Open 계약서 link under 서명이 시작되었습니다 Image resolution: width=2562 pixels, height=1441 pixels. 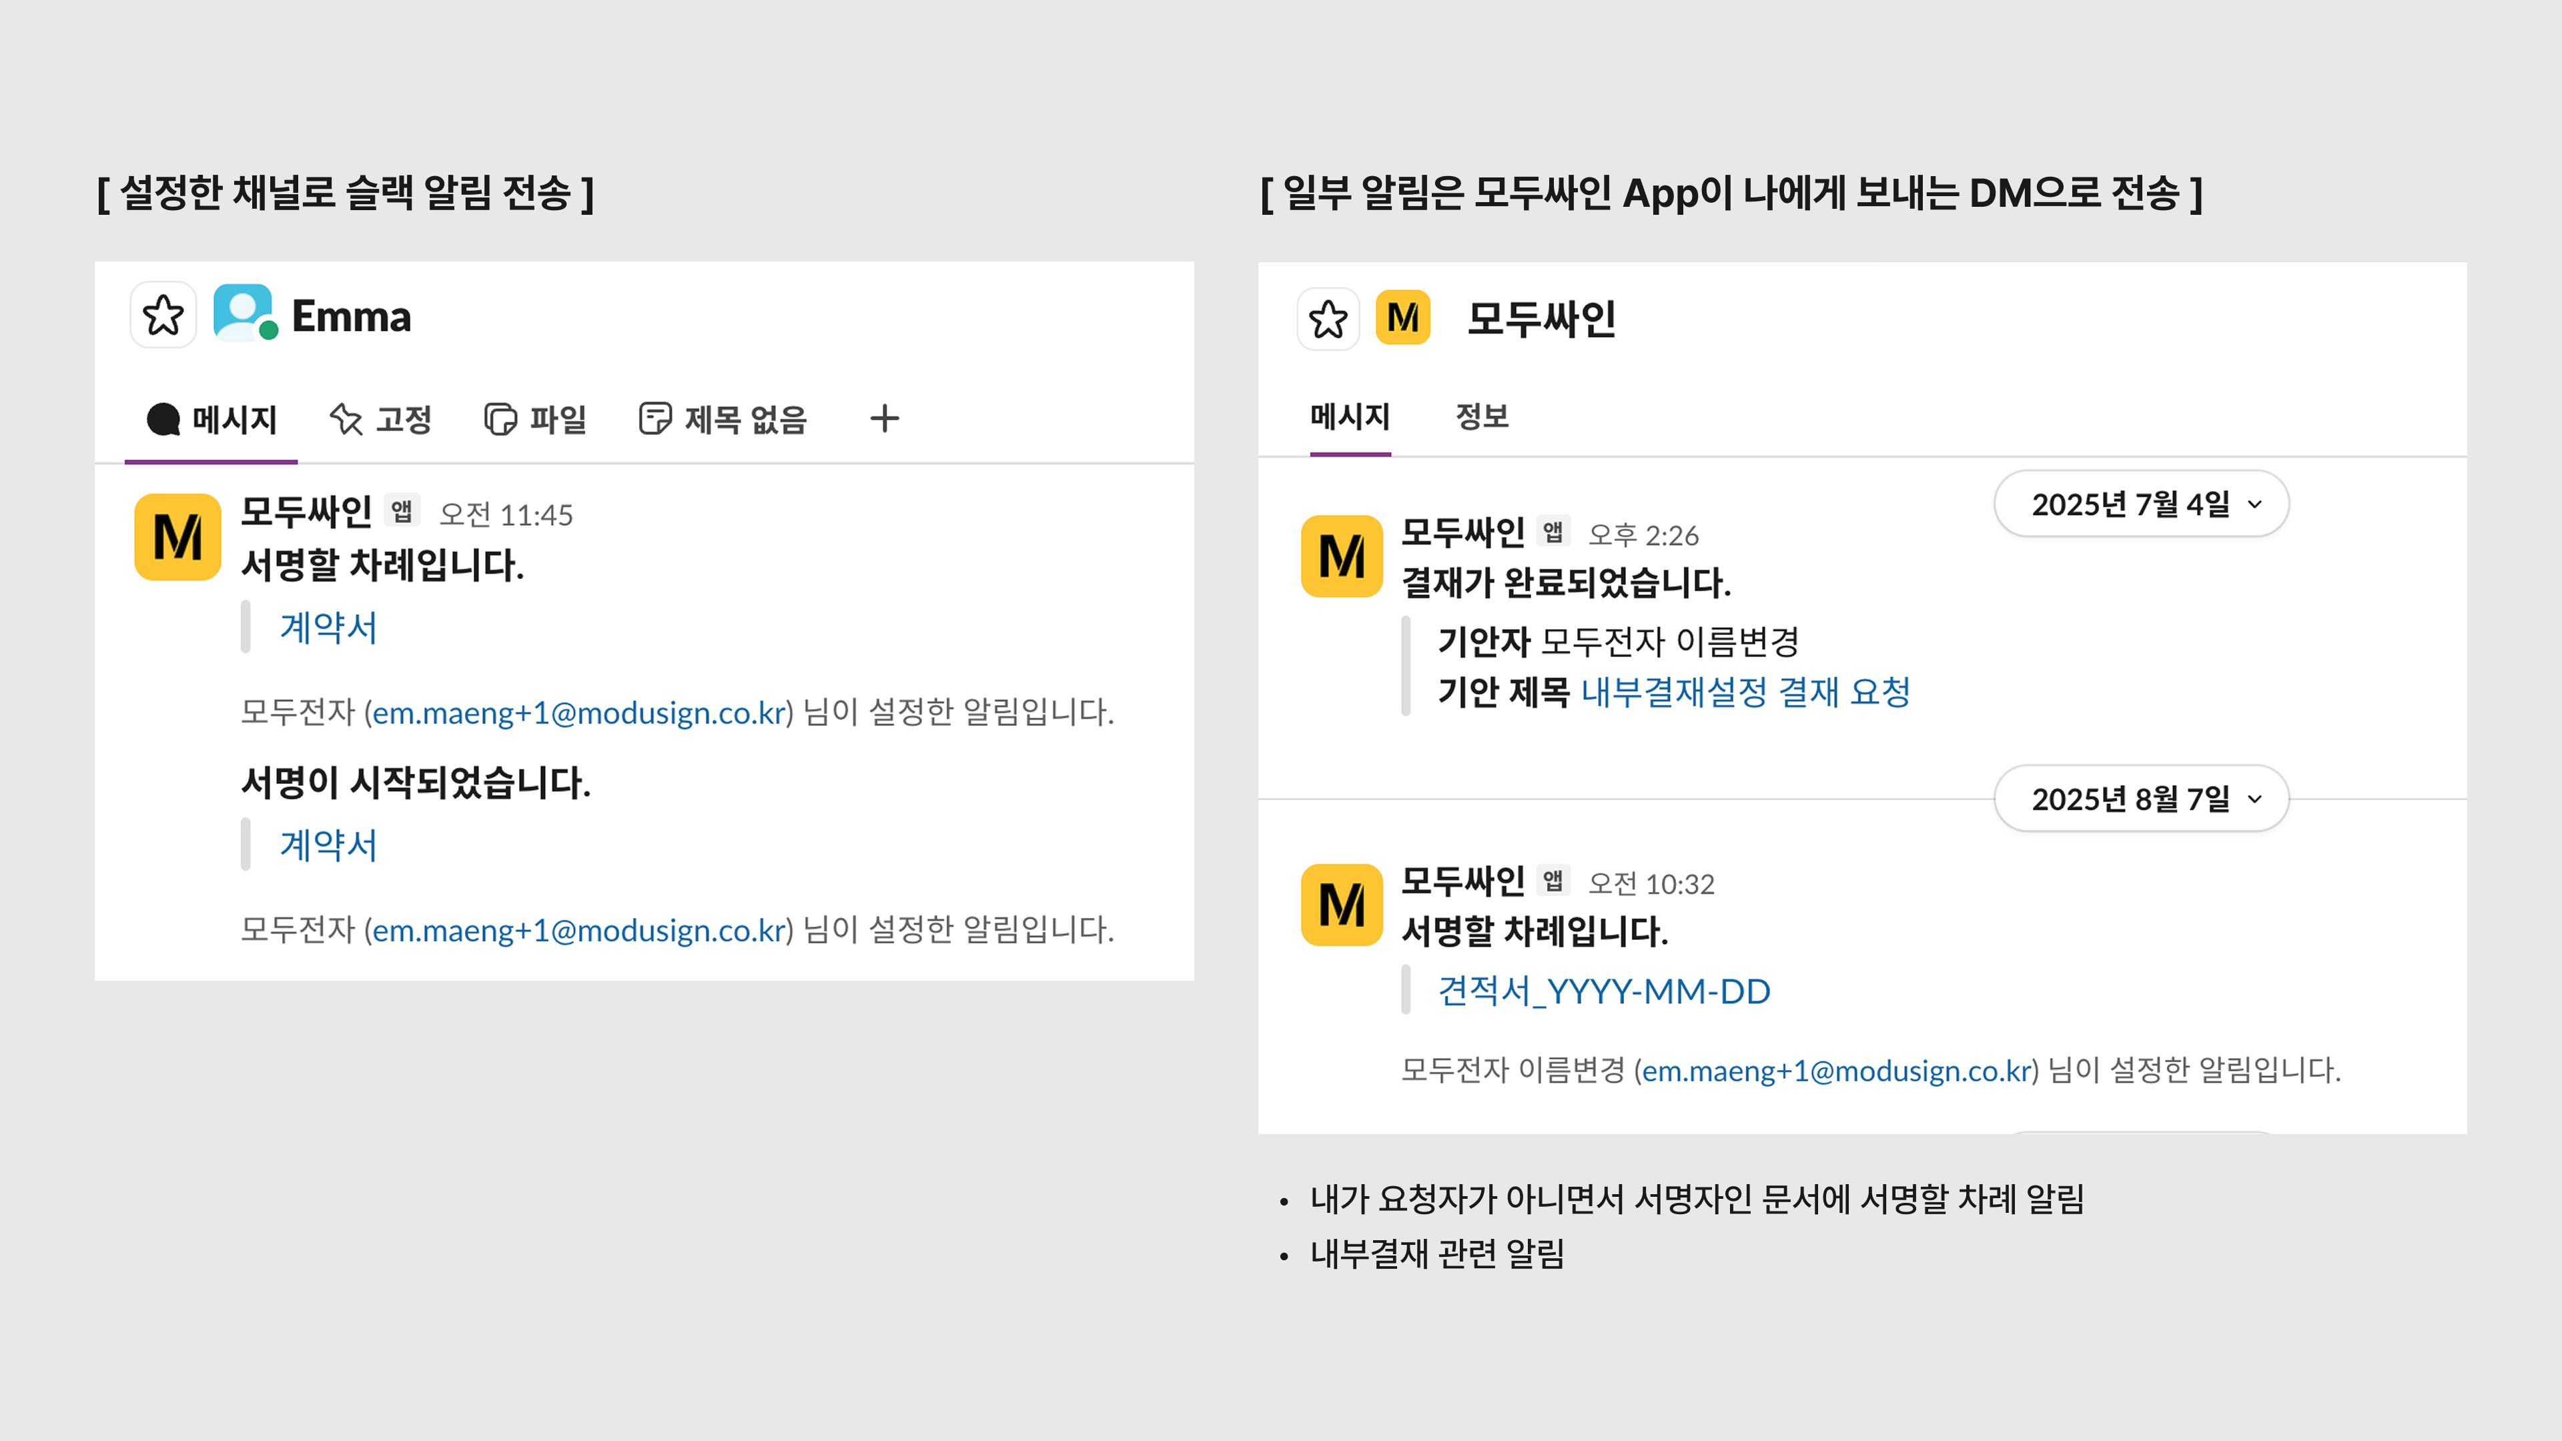tap(328, 845)
